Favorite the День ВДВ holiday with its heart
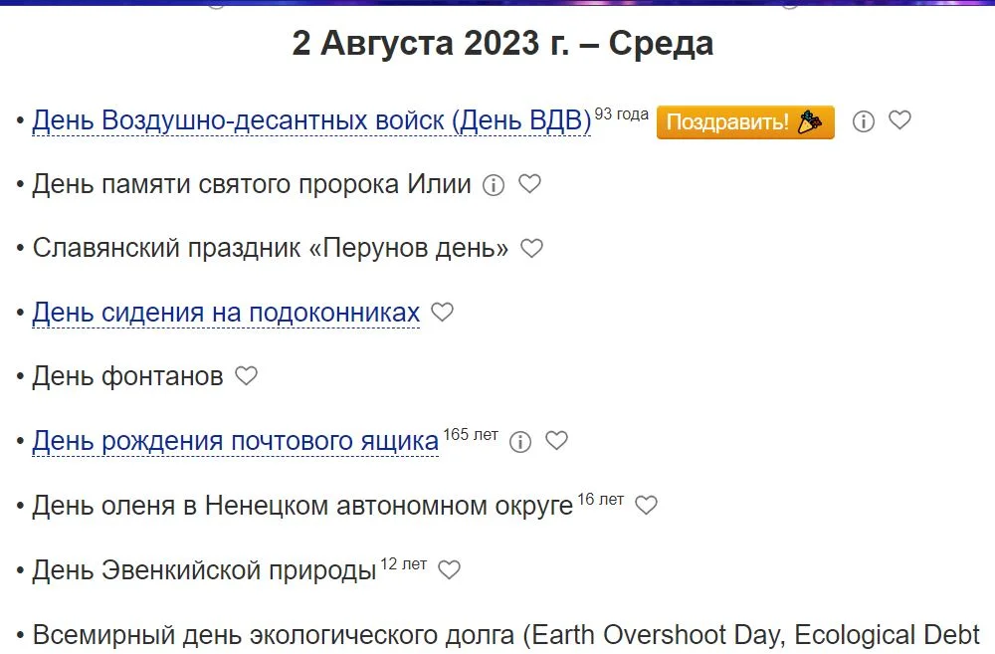 pyautogui.click(x=899, y=119)
